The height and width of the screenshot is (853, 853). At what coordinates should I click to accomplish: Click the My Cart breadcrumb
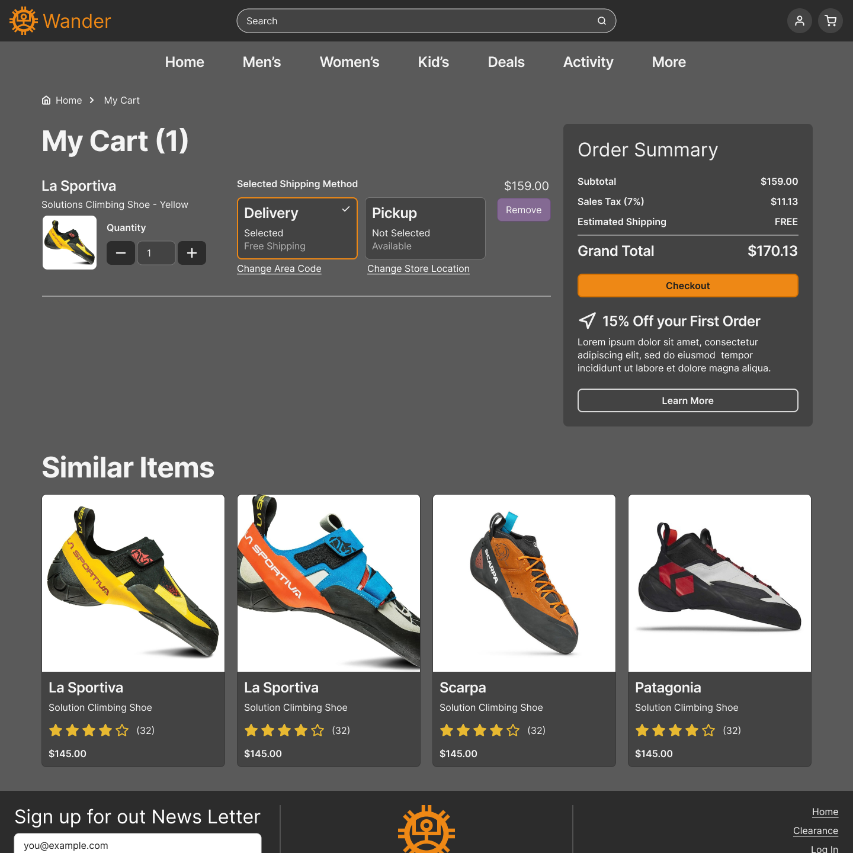pyautogui.click(x=122, y=100)
